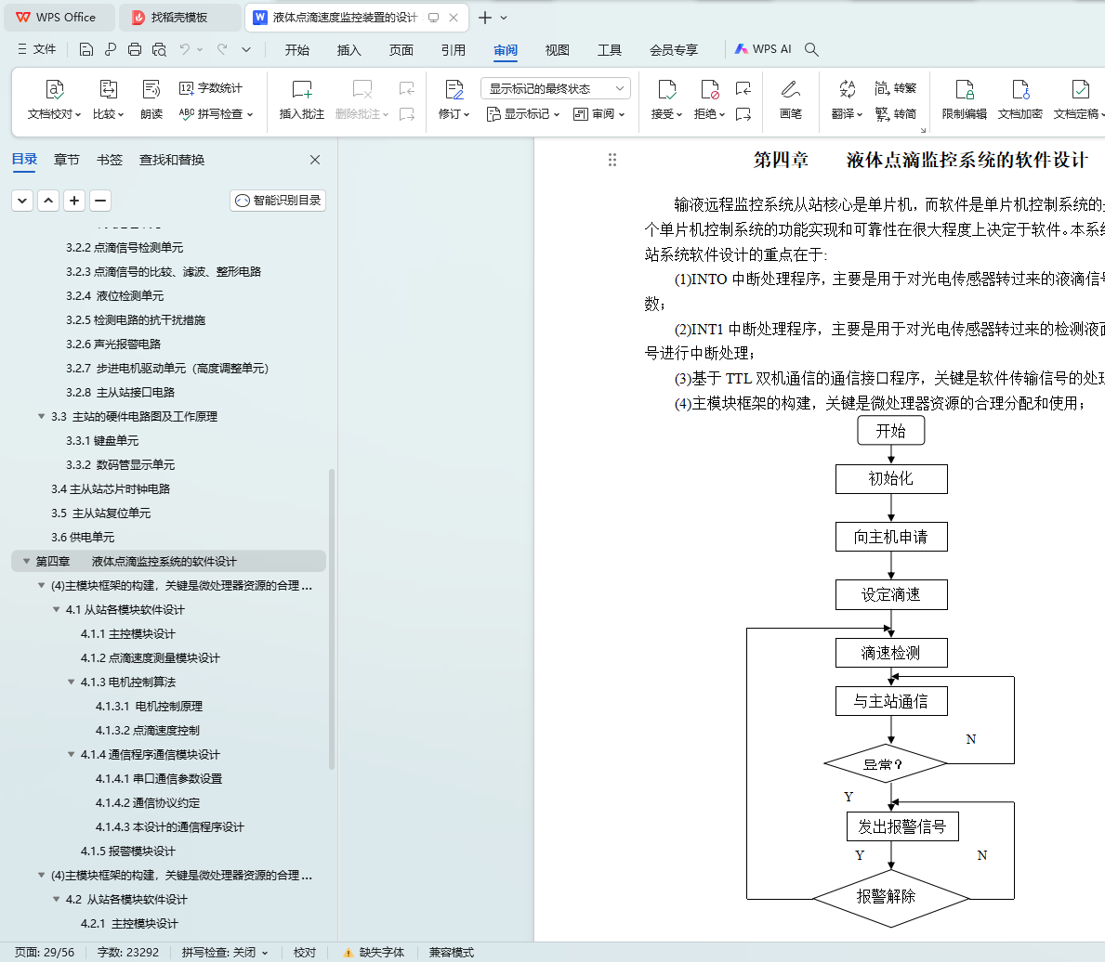The image size is (1105, 962).
Task: Open the 开始 ribbon tab
Action: tap(296, 49)
